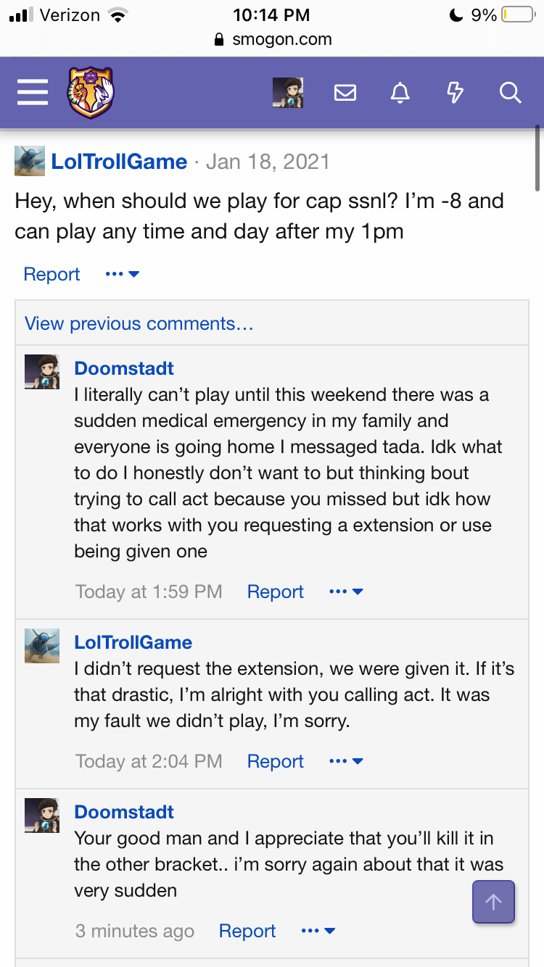Image resolution: width=544 pixels, height=967 pixels.
Task: Expand options on the 3 minutes ago comment
Action: tap(318, 931)
